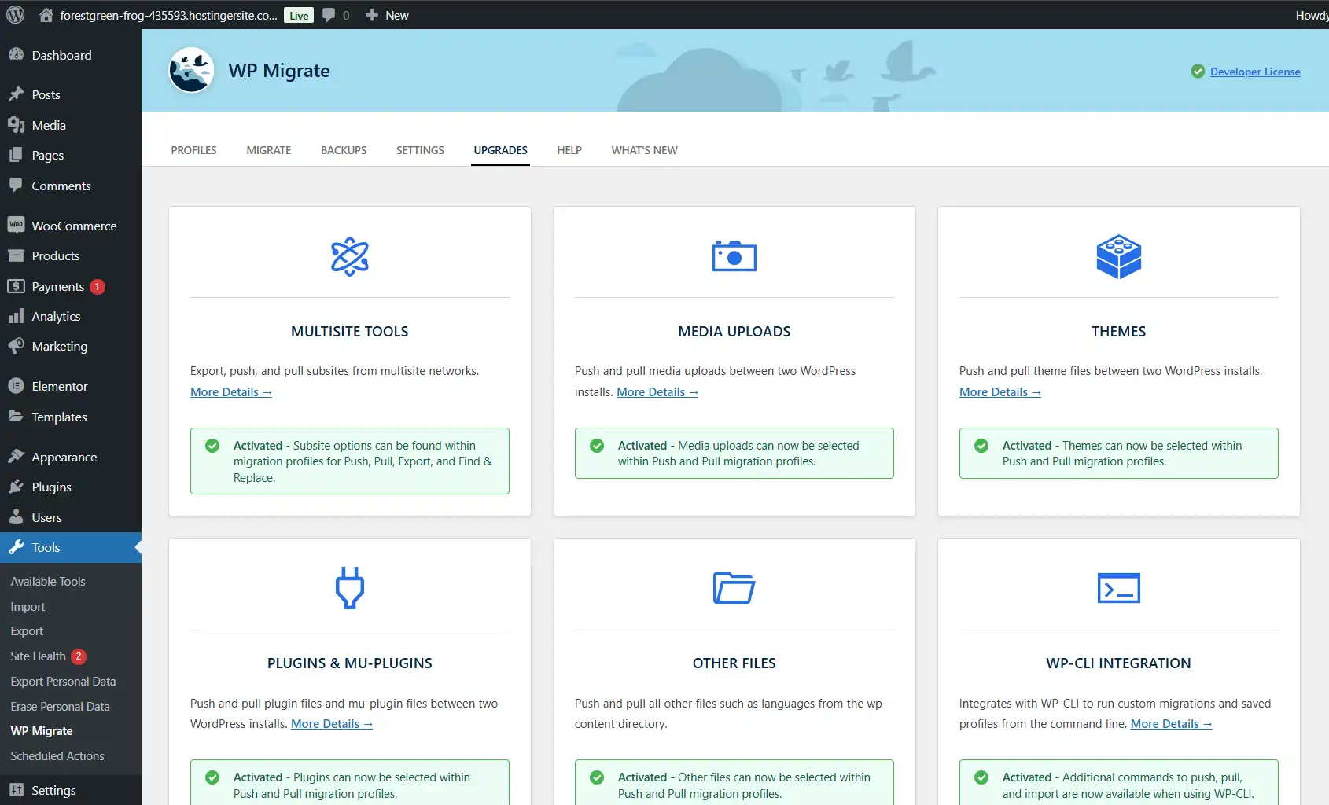Click the Marketing megaphone icon

[16, 346]
